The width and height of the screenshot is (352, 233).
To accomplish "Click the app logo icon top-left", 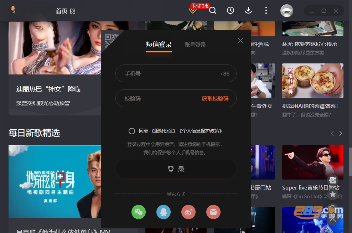I will click(13, 10).
